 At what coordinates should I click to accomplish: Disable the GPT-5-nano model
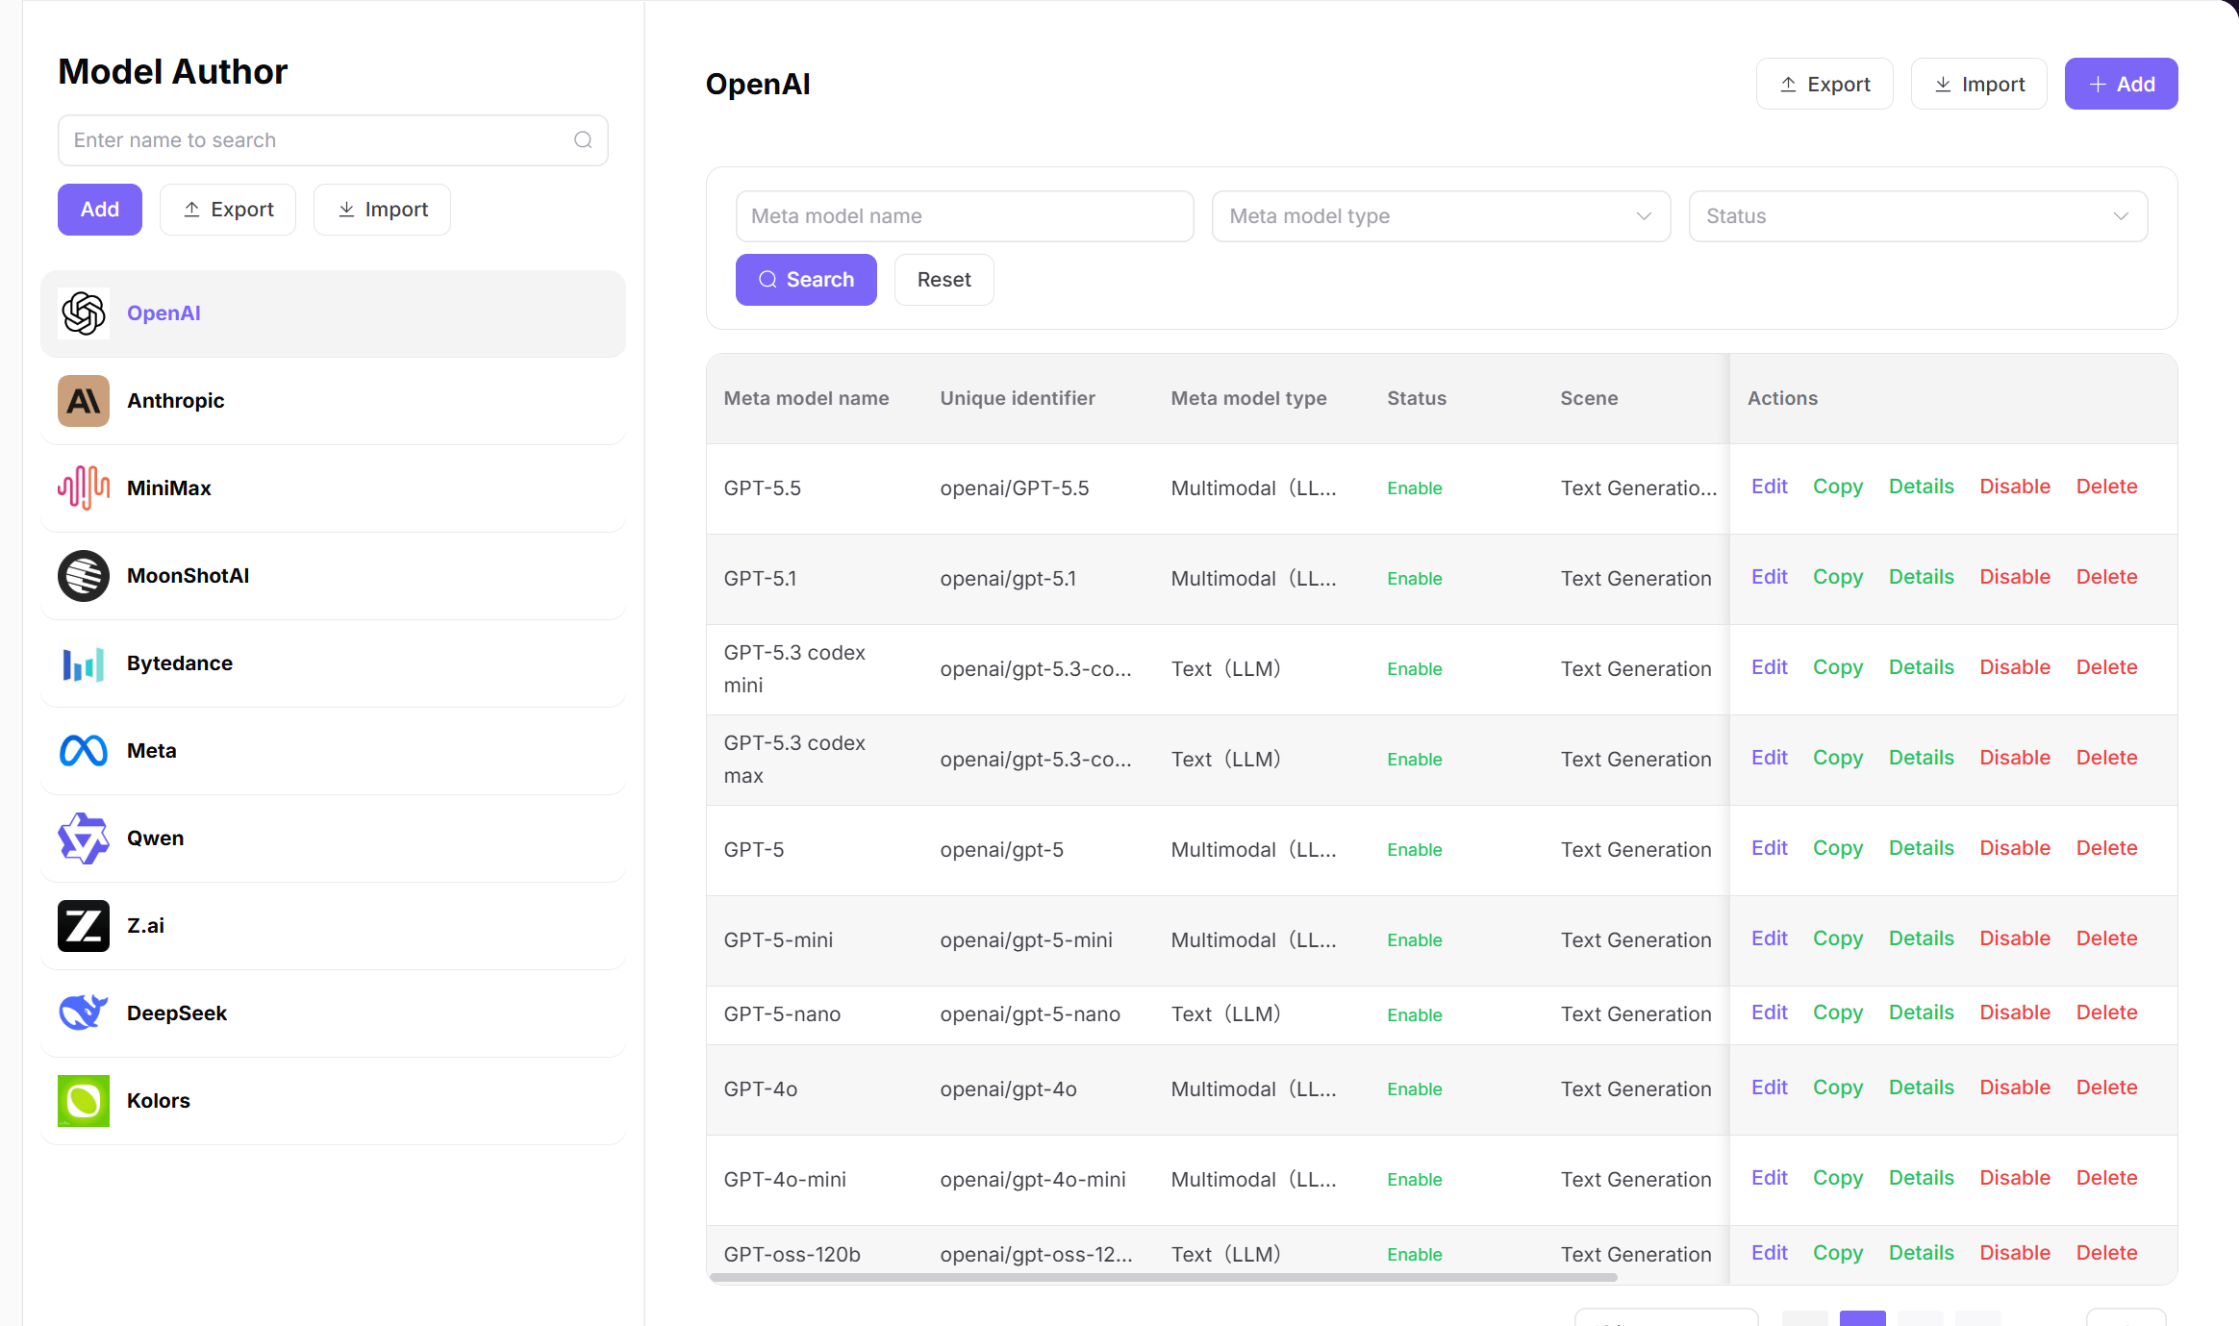pyautogui.click(x=2015, y=1013)
